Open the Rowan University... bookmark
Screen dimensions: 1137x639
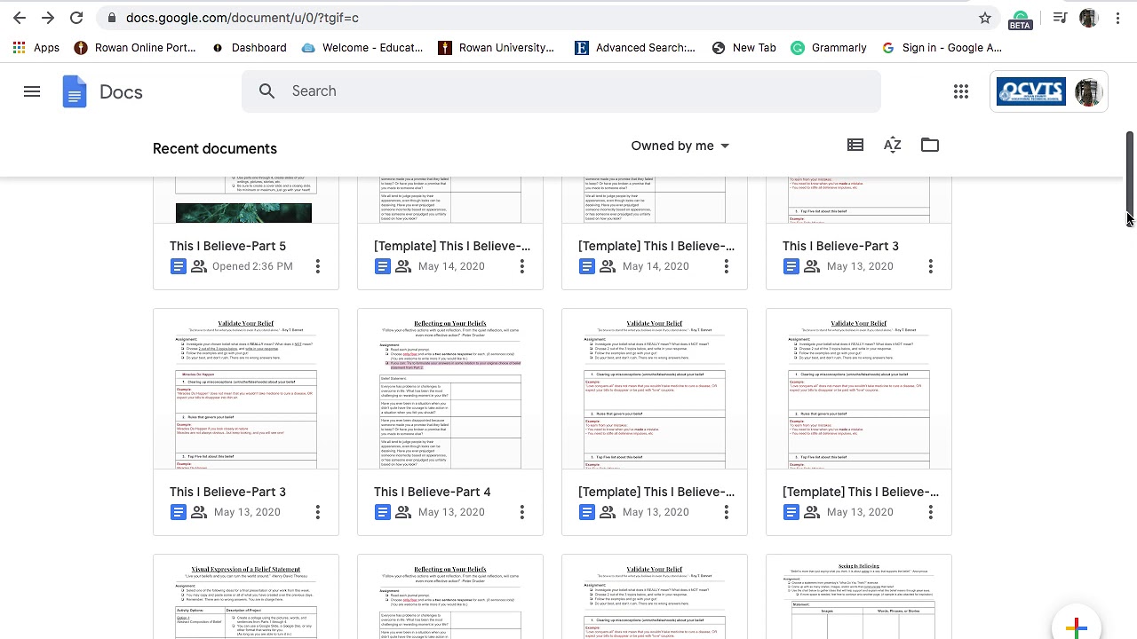tap(497, 48)
